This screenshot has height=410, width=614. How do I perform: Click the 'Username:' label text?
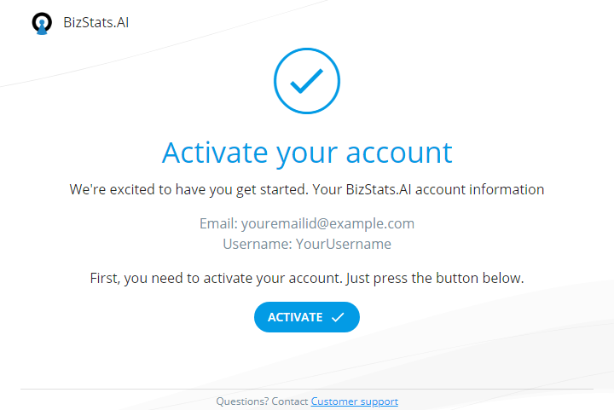pyautogui.click(x=258, y=244)
